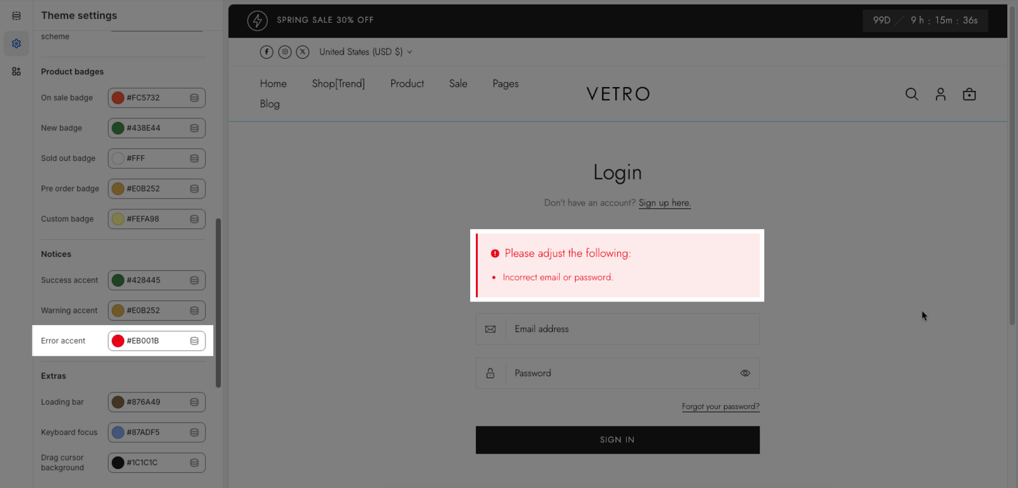Click the account user icon
Screen dimensions: 1018x488
(x=940, y=94)
